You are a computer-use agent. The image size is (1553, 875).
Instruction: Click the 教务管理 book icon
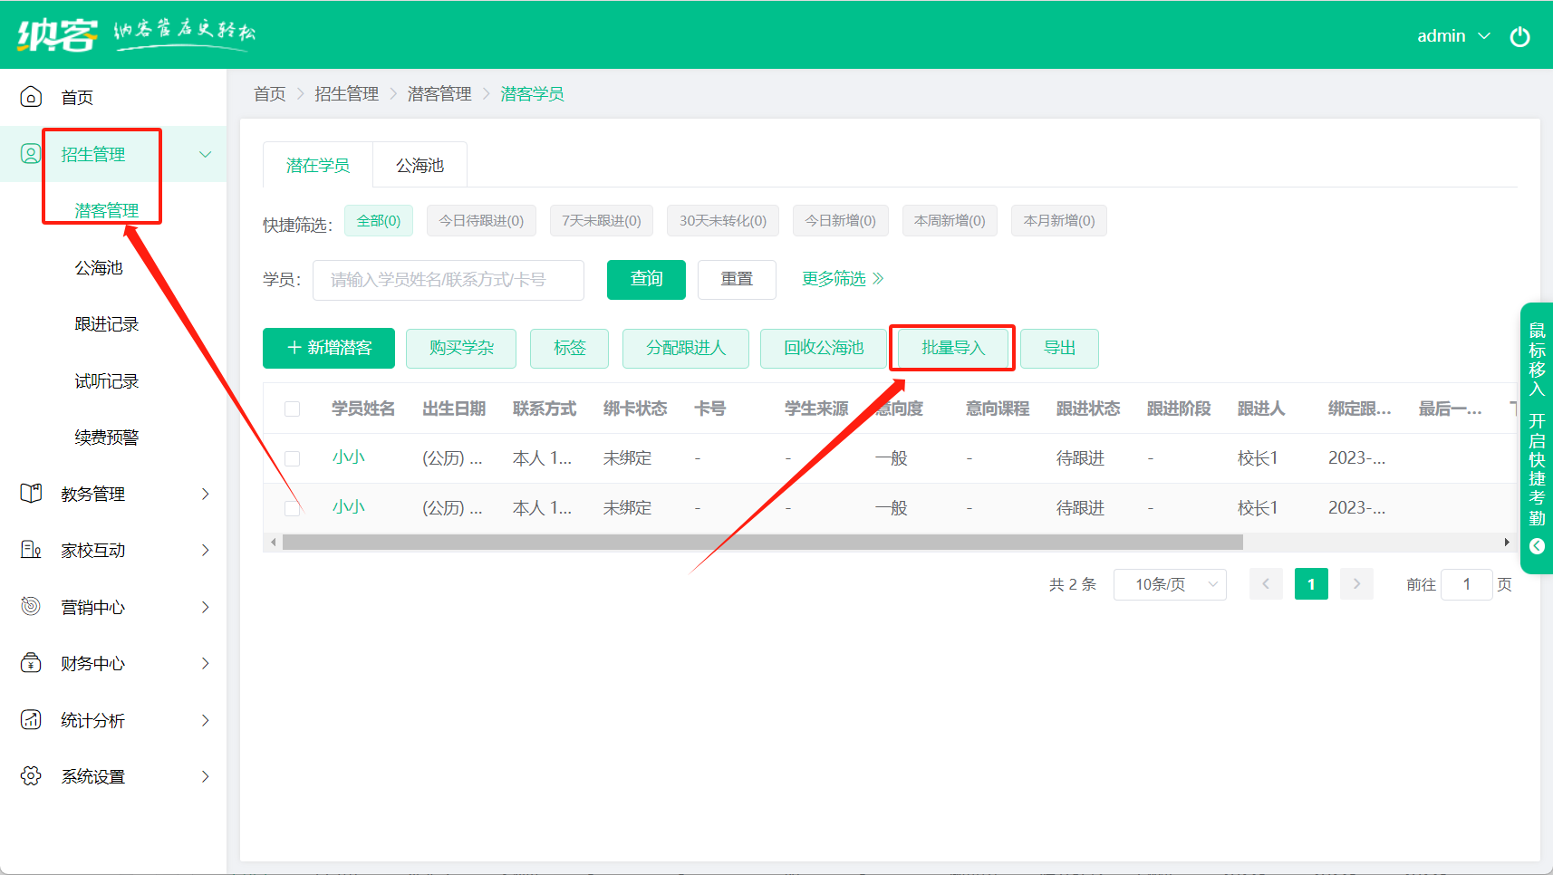[x=31, y=494]
